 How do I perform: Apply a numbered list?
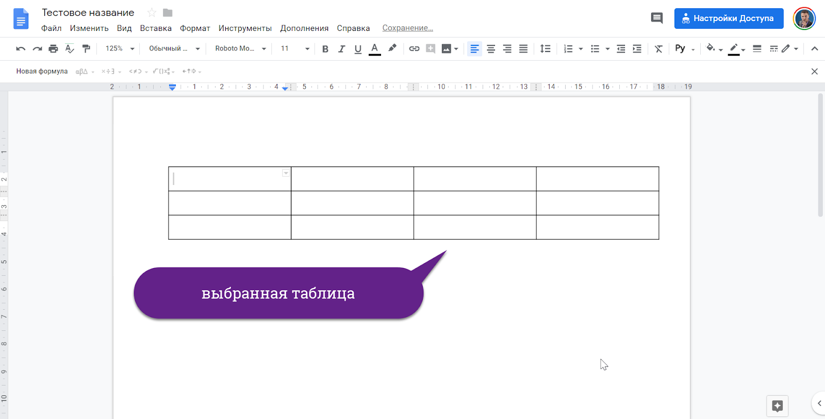(568, 48)
